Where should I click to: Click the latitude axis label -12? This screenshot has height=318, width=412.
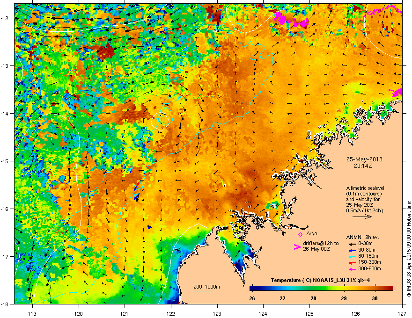coord(5,18)
